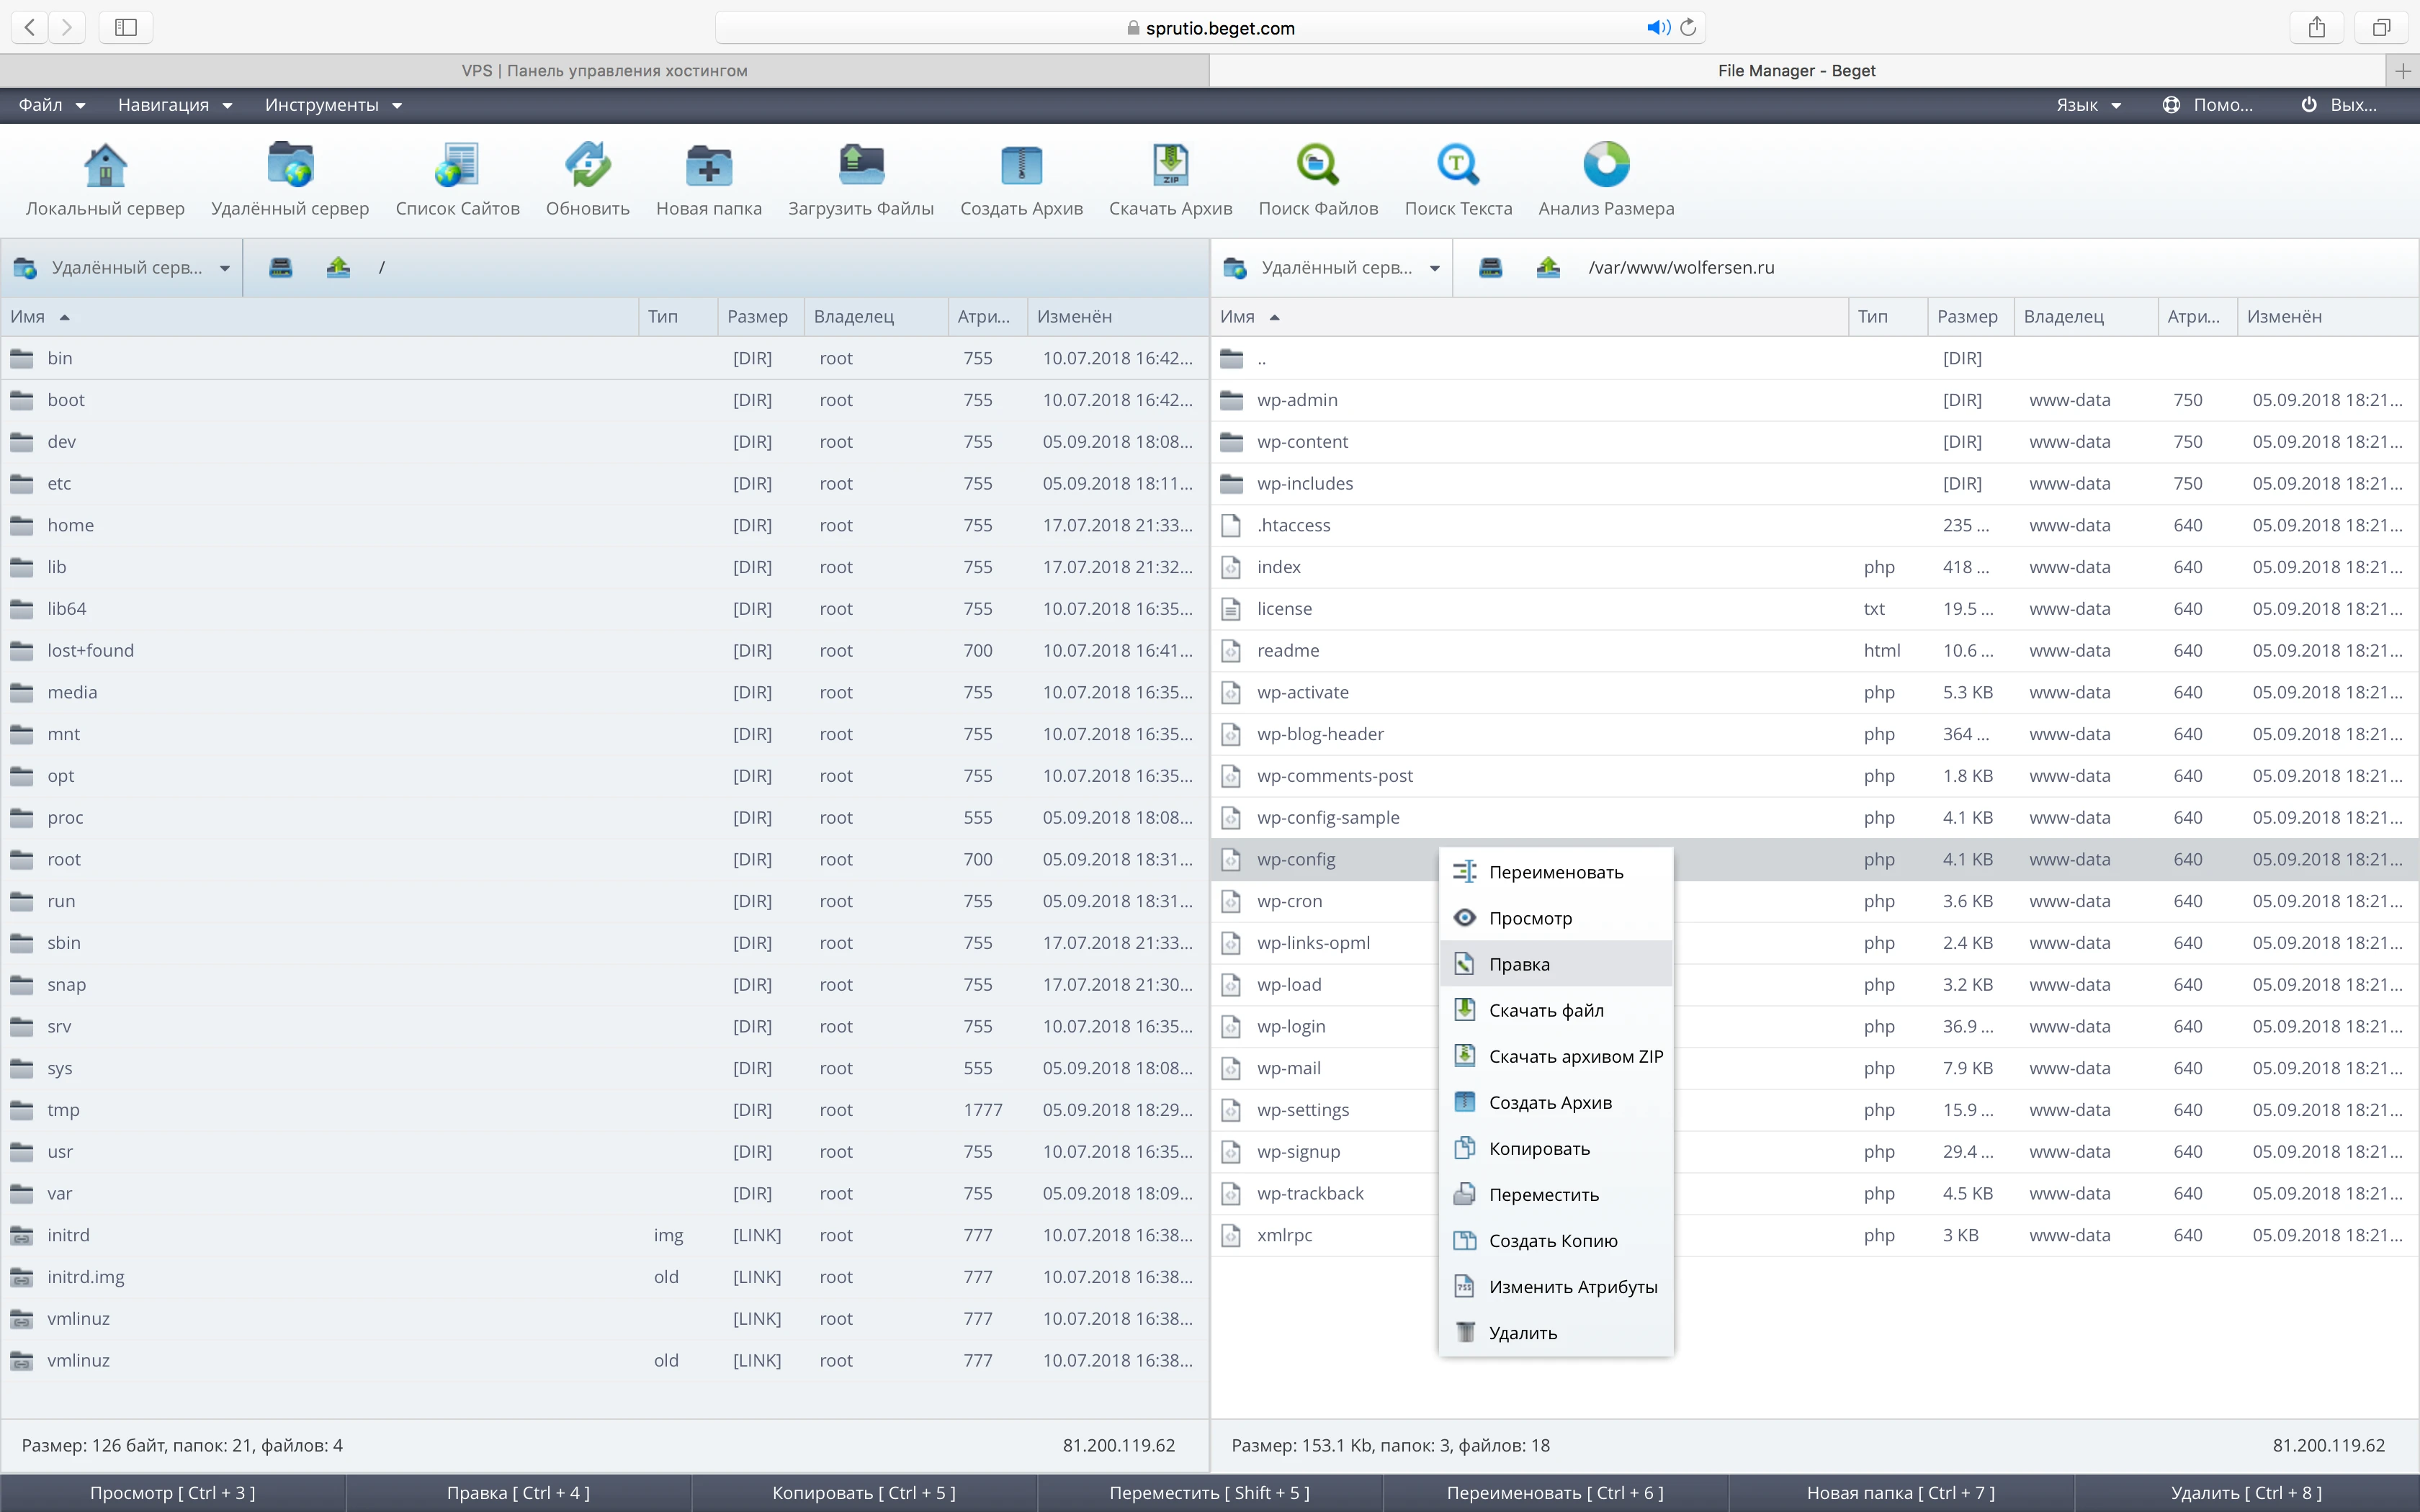This screenshot has height=1512, width=2420.
Task: Select Удалить in the context menu
Action: pos(1522,1332)
